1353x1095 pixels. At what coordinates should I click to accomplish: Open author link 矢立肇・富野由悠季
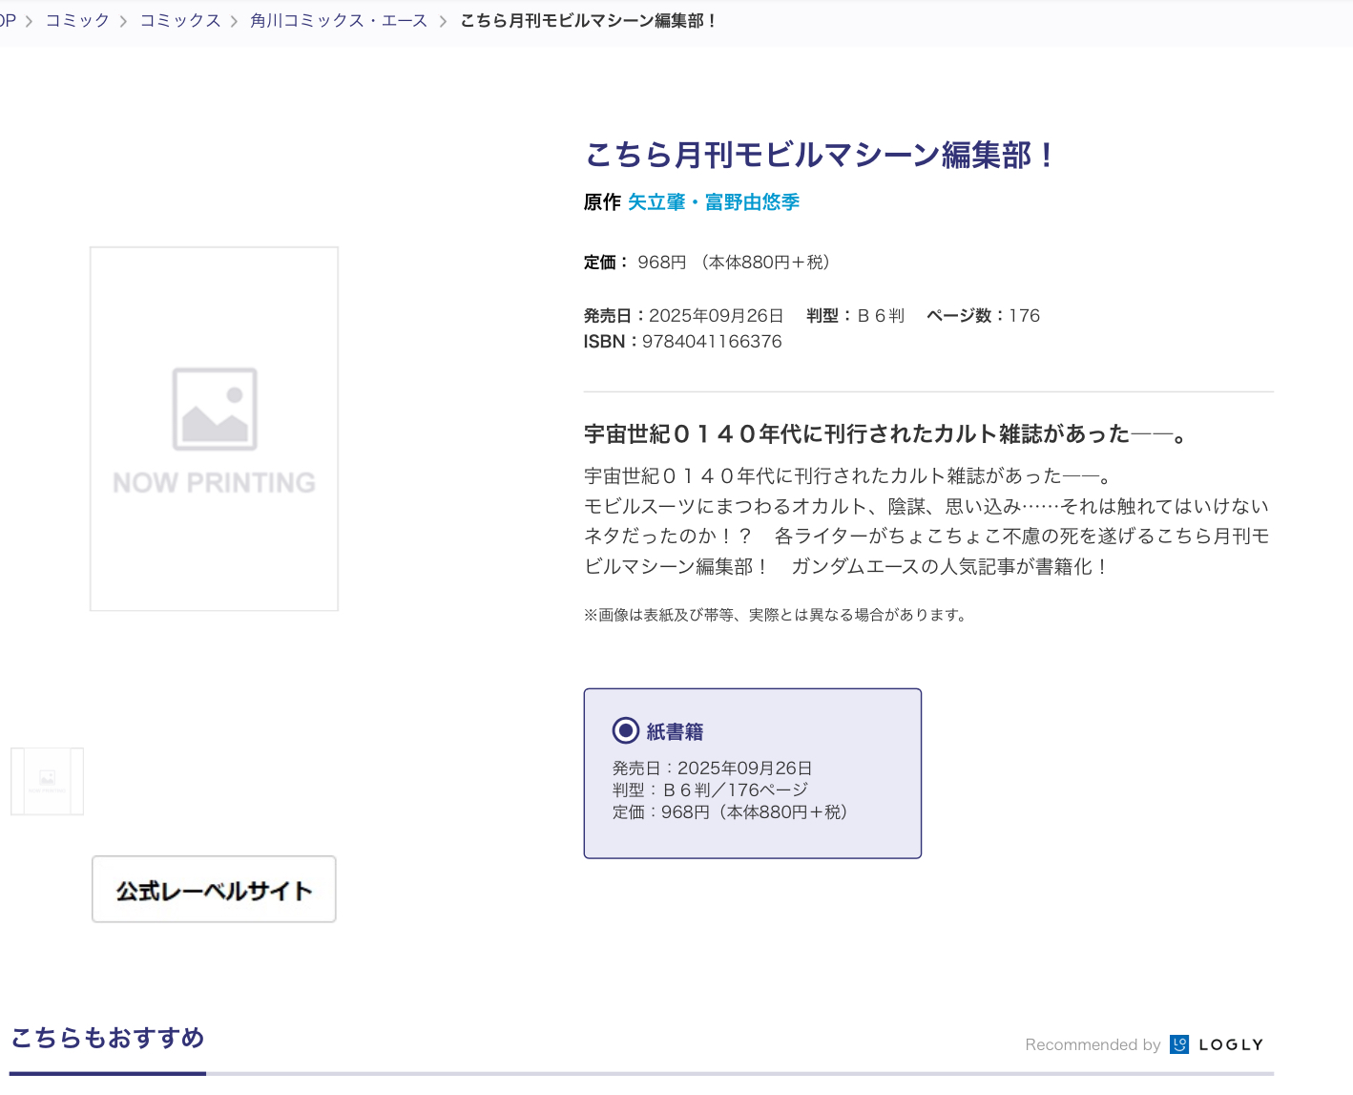coord(714,202)
